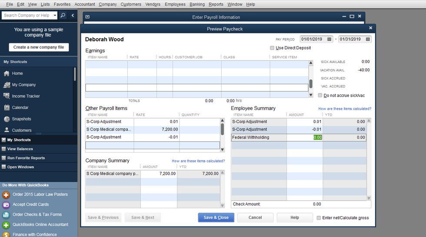Click the Federal Withholding amount field
This screenshot has height=237, width=426.
[x=305, y=137]
